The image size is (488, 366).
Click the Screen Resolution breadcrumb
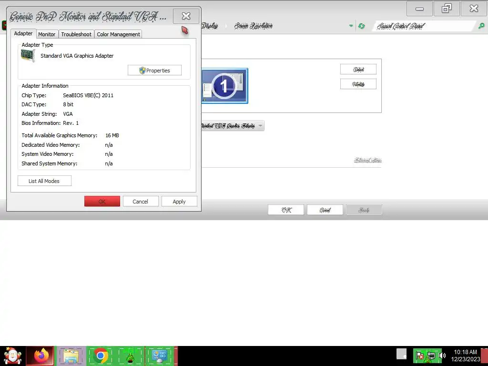point(254,26)
